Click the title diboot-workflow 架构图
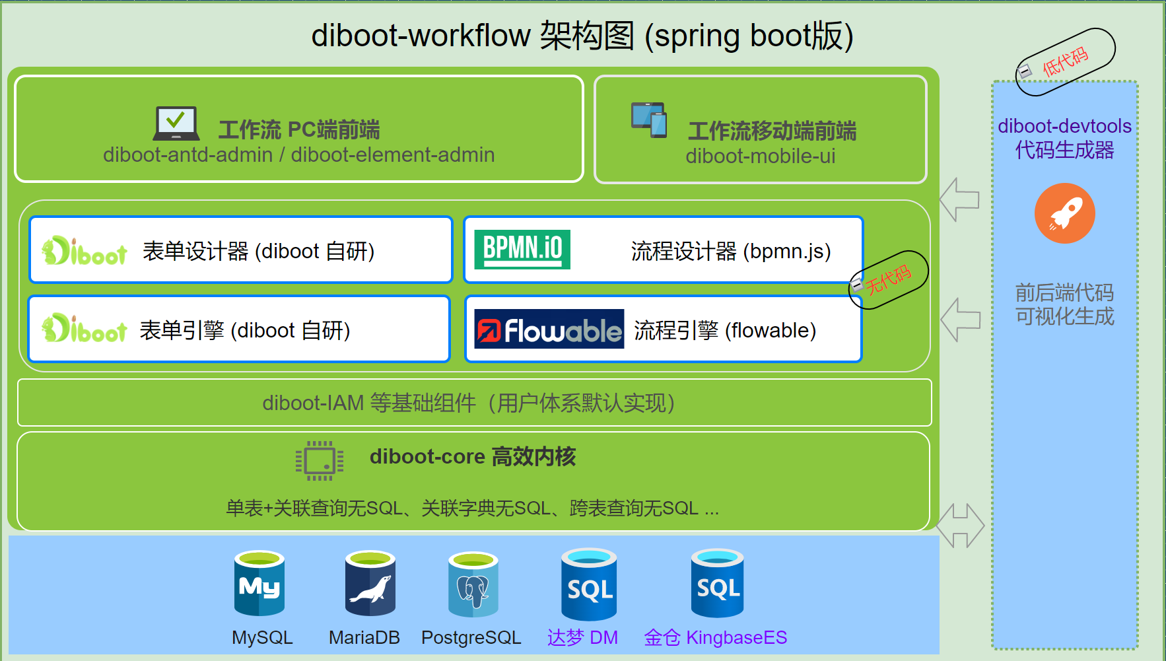This screenshot has width=1166, height=661. pyautogui.click(x=582, y=36)
